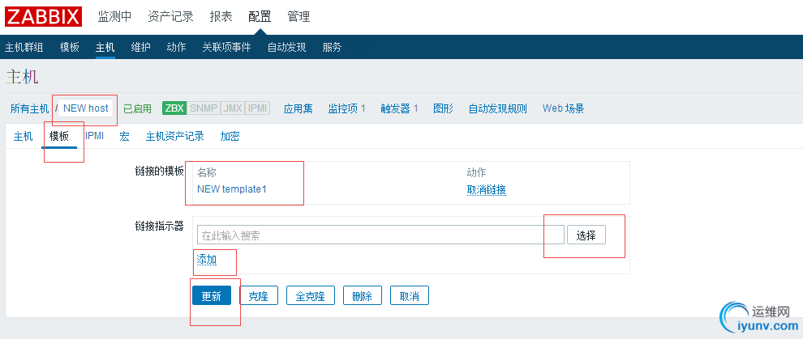
Task: Go to 服务 submenu
Action: (332, 48)
